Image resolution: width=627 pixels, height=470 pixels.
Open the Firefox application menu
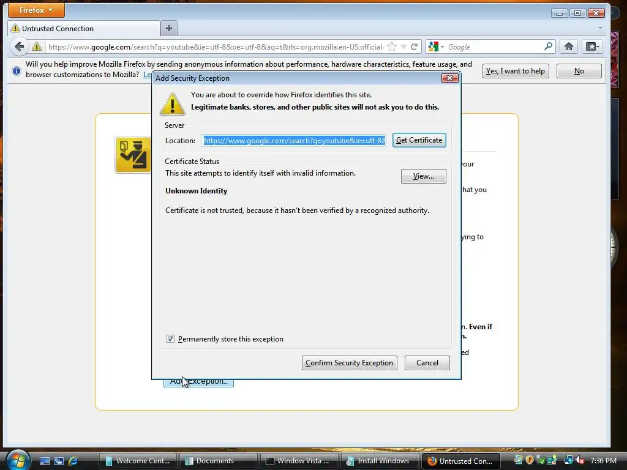coord(36,10)
